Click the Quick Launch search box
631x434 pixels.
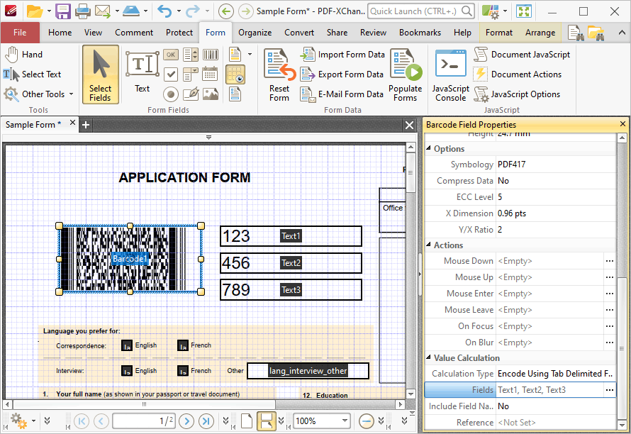[421, 11]
